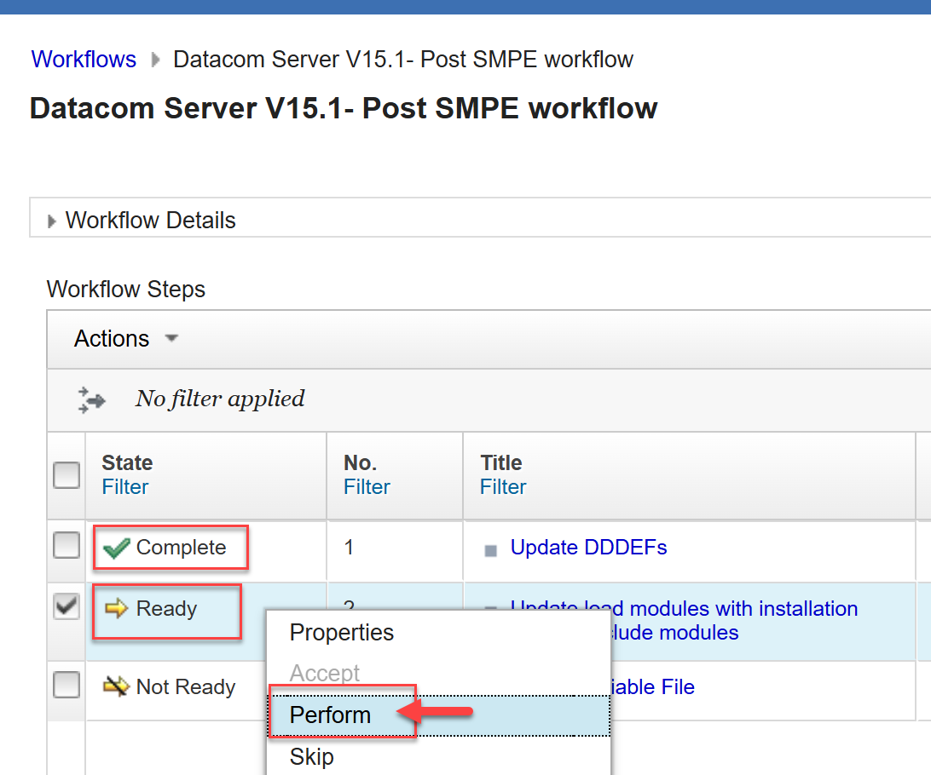
Task: Go to the Workflows breadcrumb link
Action: 84,60
